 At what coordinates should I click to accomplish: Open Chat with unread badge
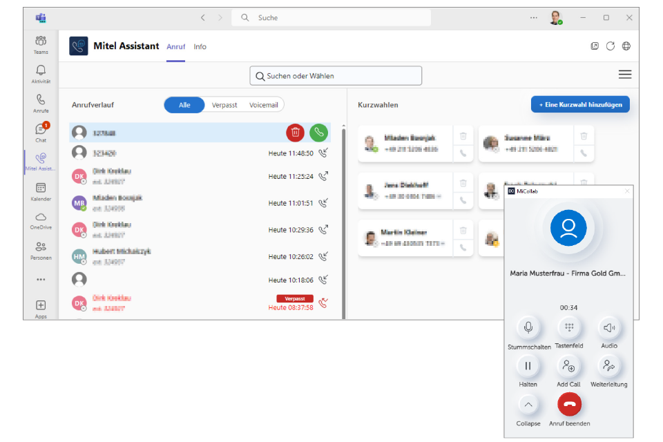tap(41, 133)
